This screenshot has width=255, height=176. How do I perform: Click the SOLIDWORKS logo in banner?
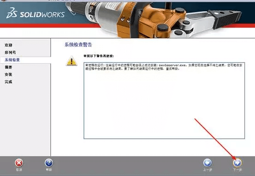coord(36,13)
